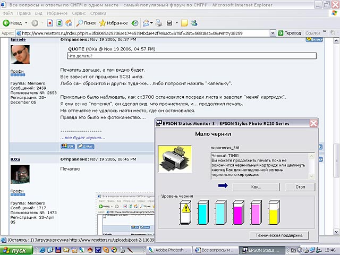The height and width of the screenshot is (255, 340).
Task: Open the Правка menu
Action: click(23, 13)
